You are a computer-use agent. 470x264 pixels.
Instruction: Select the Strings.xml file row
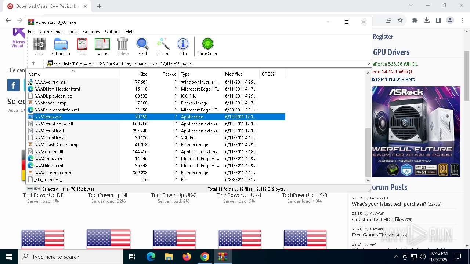tap(156, 159)
